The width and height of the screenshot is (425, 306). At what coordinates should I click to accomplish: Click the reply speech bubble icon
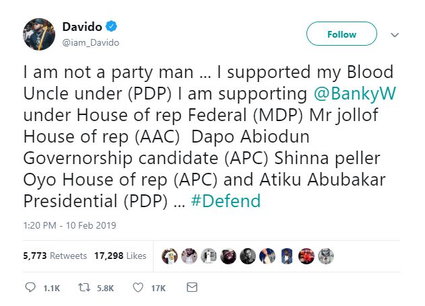pos(30,287)
